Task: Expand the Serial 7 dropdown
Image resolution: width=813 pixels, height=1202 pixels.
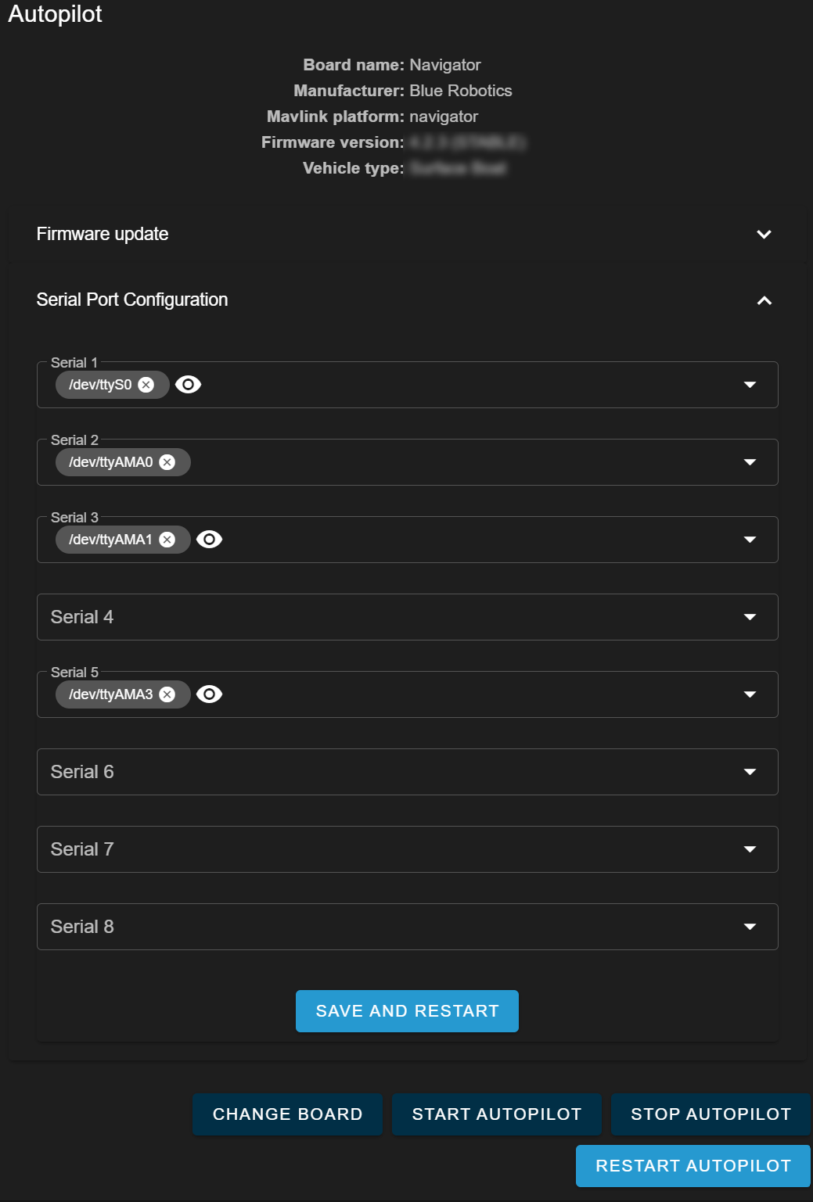Action: coord(750,849)
